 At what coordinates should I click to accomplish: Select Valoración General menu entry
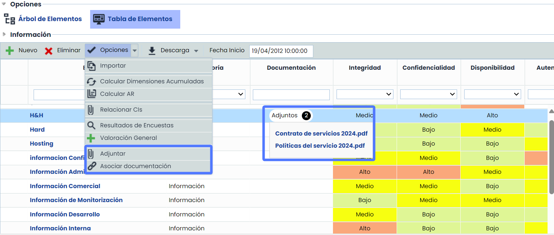click(x=128, y=138)
